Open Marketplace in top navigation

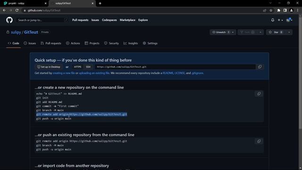pyautogui.click(x=127, y=20)
